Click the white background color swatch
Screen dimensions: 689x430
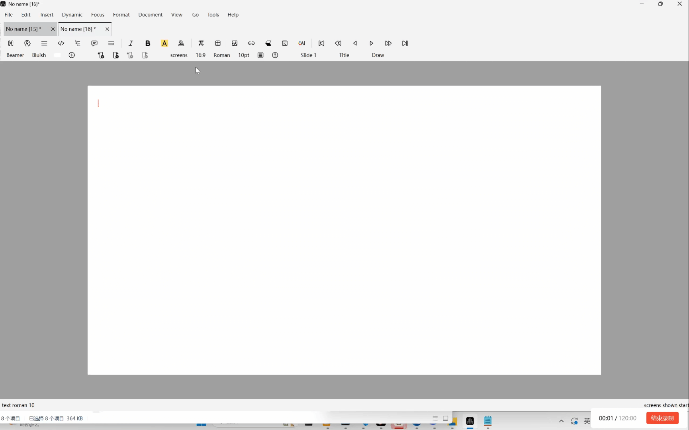click(x=57, y=55)
